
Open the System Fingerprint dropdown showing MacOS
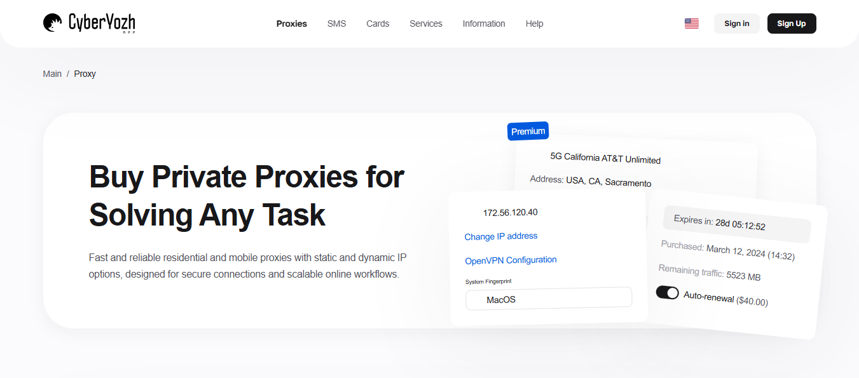pos(548,297)
